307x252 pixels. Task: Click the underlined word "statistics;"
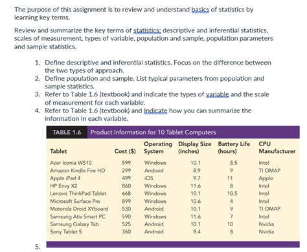pyautogui.click(x=147, y=30)
